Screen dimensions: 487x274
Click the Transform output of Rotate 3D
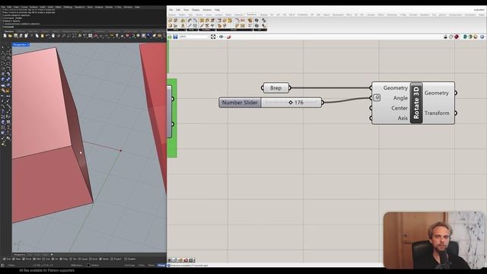pyautogui.click(x=437, y=113)
